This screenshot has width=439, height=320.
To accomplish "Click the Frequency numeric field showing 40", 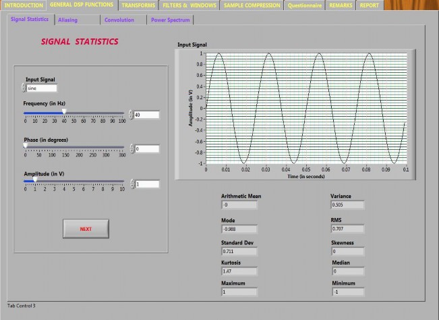I will tap(147, 115).
